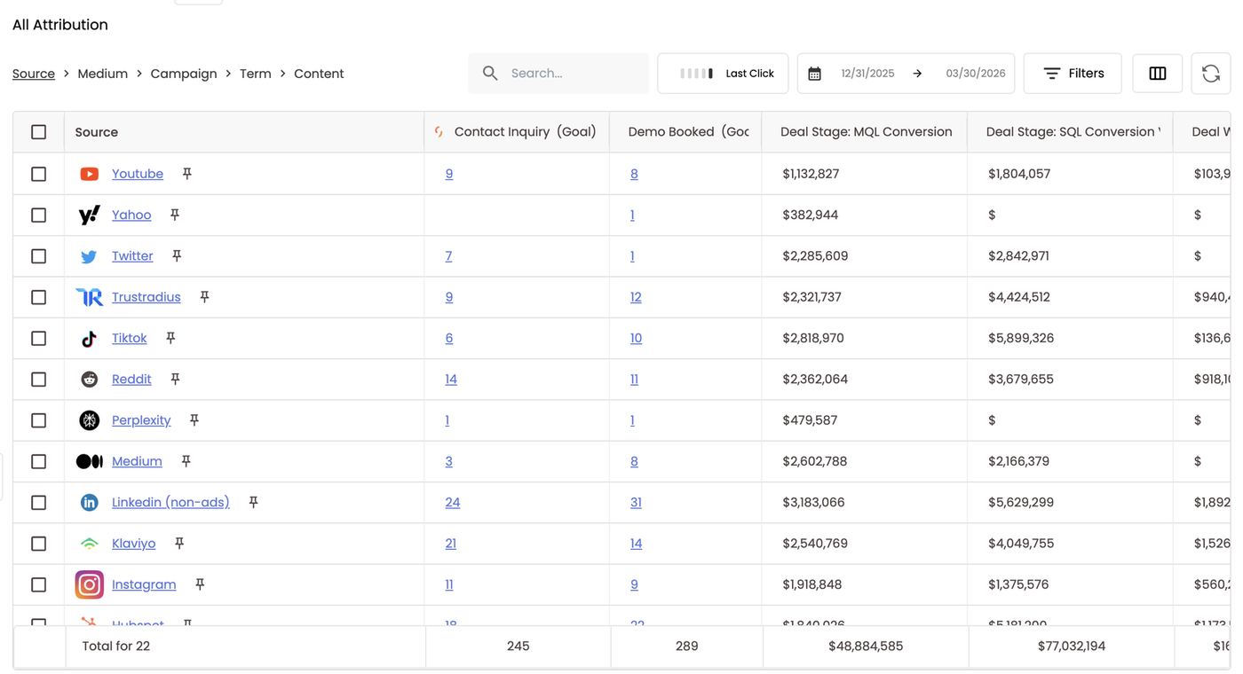
Task: Check the Youtube row checkbox
Action: (38, 174)
